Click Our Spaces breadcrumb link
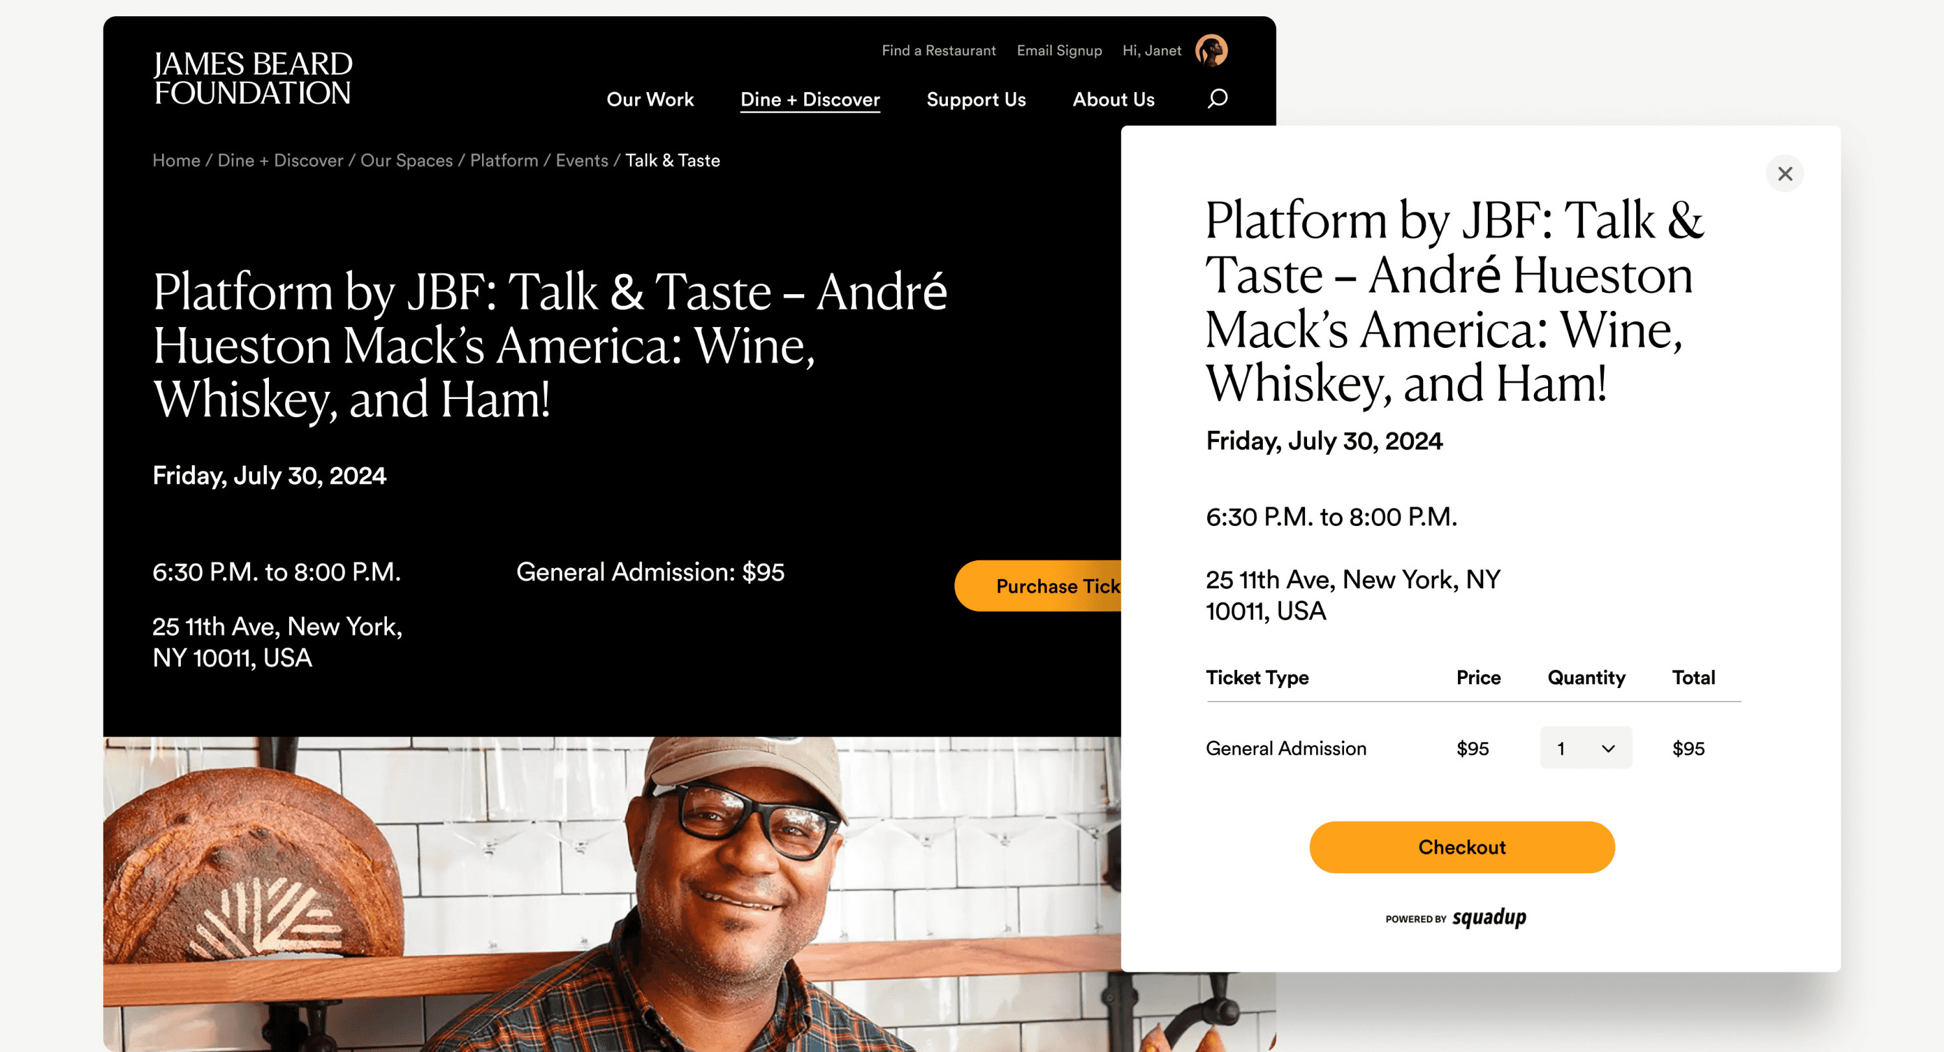 [x=406, y=160]
